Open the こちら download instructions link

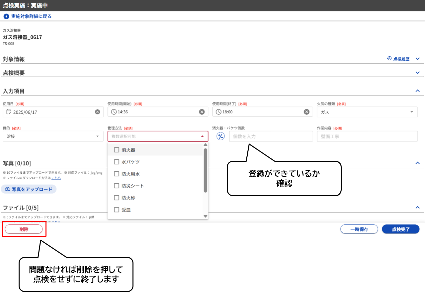pos(56,178)
